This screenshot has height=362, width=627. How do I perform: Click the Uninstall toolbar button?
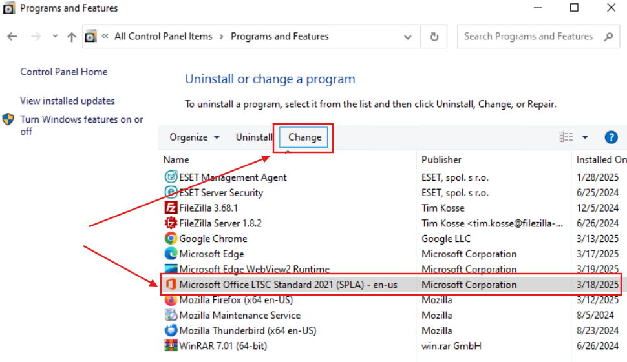click(x=254, y=137)
